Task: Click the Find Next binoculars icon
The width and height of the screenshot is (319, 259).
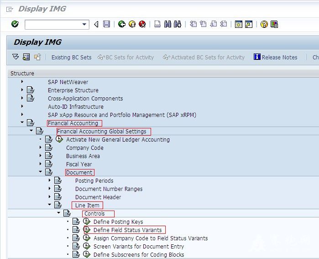Action: click(x=178, y=24)
